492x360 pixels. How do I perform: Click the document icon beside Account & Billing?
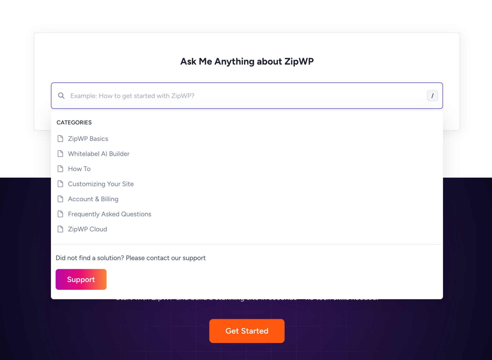(x=61, y=199)
